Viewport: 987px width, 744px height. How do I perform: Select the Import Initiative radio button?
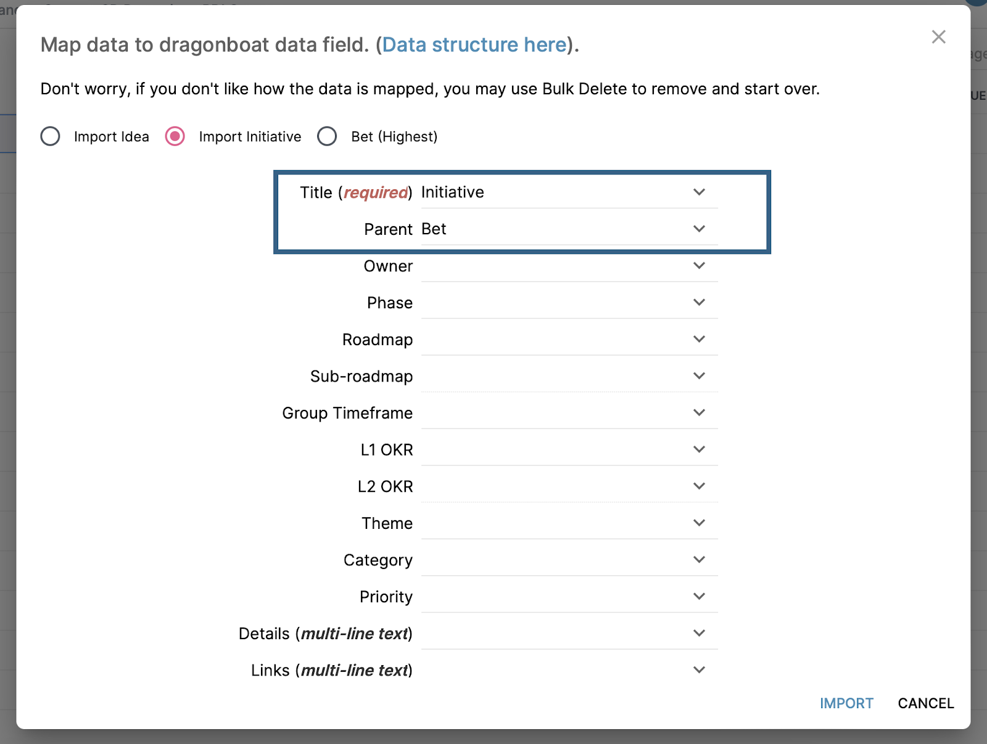point(175,136)
